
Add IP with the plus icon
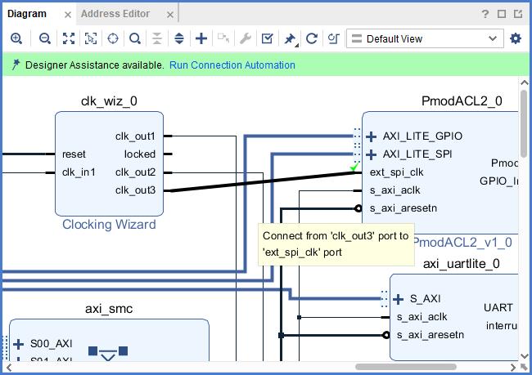pyautogui.click(x=201, y=38)
